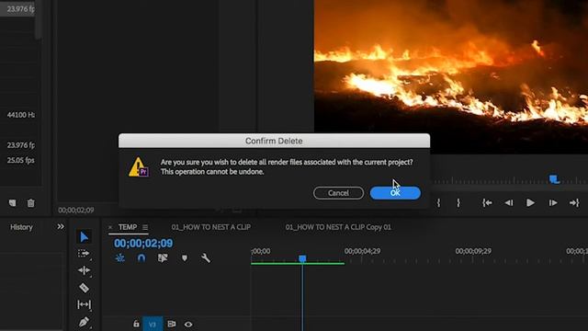Screen dimensions: 588x331
Task: Toggle sync lock for V3 track
Action: pos(172,324)
